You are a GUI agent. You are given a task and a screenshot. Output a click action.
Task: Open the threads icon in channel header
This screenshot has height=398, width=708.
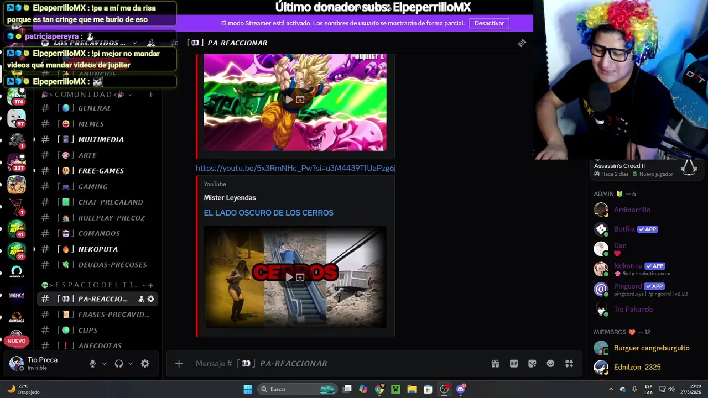coord(522,43)
